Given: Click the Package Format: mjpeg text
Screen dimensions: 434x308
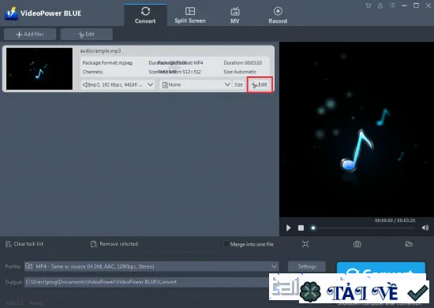Looking at the screenshot, I should pyautogui.click(x=107, y=63).
